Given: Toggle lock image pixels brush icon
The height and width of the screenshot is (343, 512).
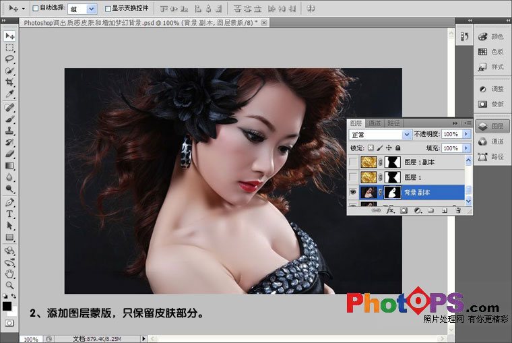Looking at the screenshot, I should 379,148.
